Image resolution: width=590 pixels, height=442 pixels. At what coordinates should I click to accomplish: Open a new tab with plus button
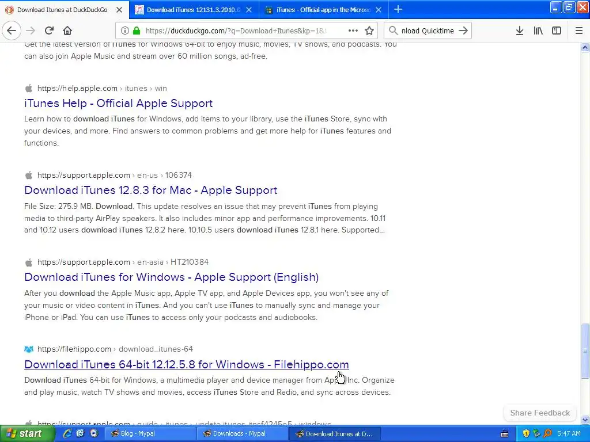click(398, 9)
